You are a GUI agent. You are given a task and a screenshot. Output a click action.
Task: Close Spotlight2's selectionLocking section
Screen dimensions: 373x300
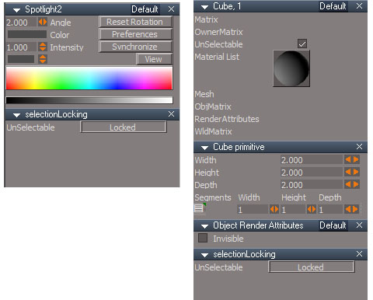click(171, 114)
